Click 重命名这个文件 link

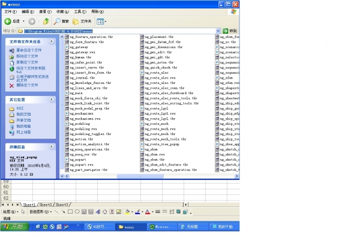click(x=29, y=50)
